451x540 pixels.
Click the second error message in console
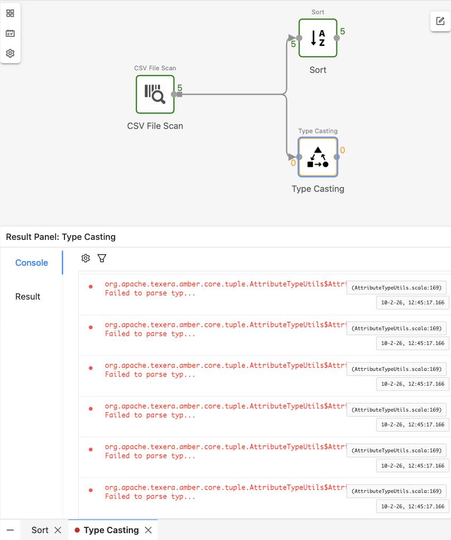[225, 329]
